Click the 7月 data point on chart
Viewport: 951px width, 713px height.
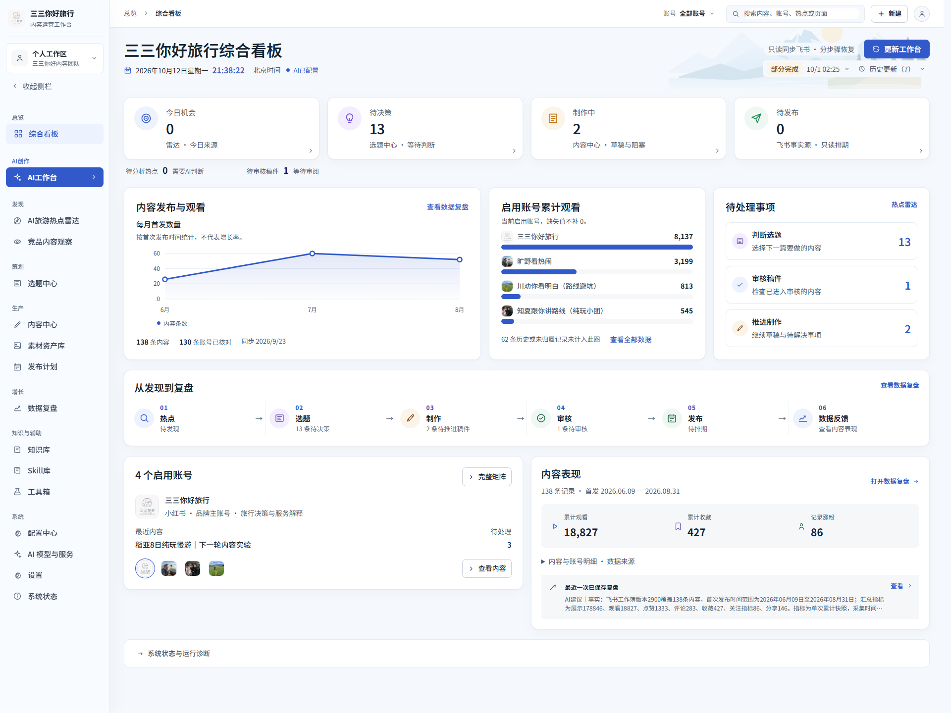point(312,254)
